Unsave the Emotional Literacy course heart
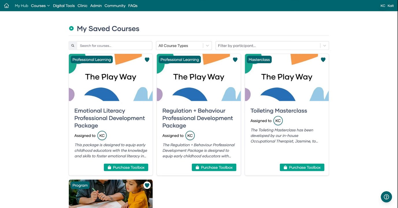This screenshot has height=208, width=398. tap(147, 60)
